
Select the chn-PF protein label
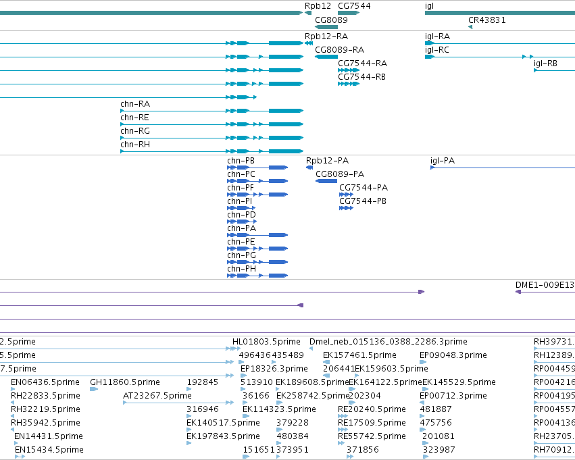click(240, 188)
